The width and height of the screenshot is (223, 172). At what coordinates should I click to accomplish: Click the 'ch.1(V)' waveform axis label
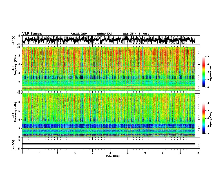(x=14, y=40)
